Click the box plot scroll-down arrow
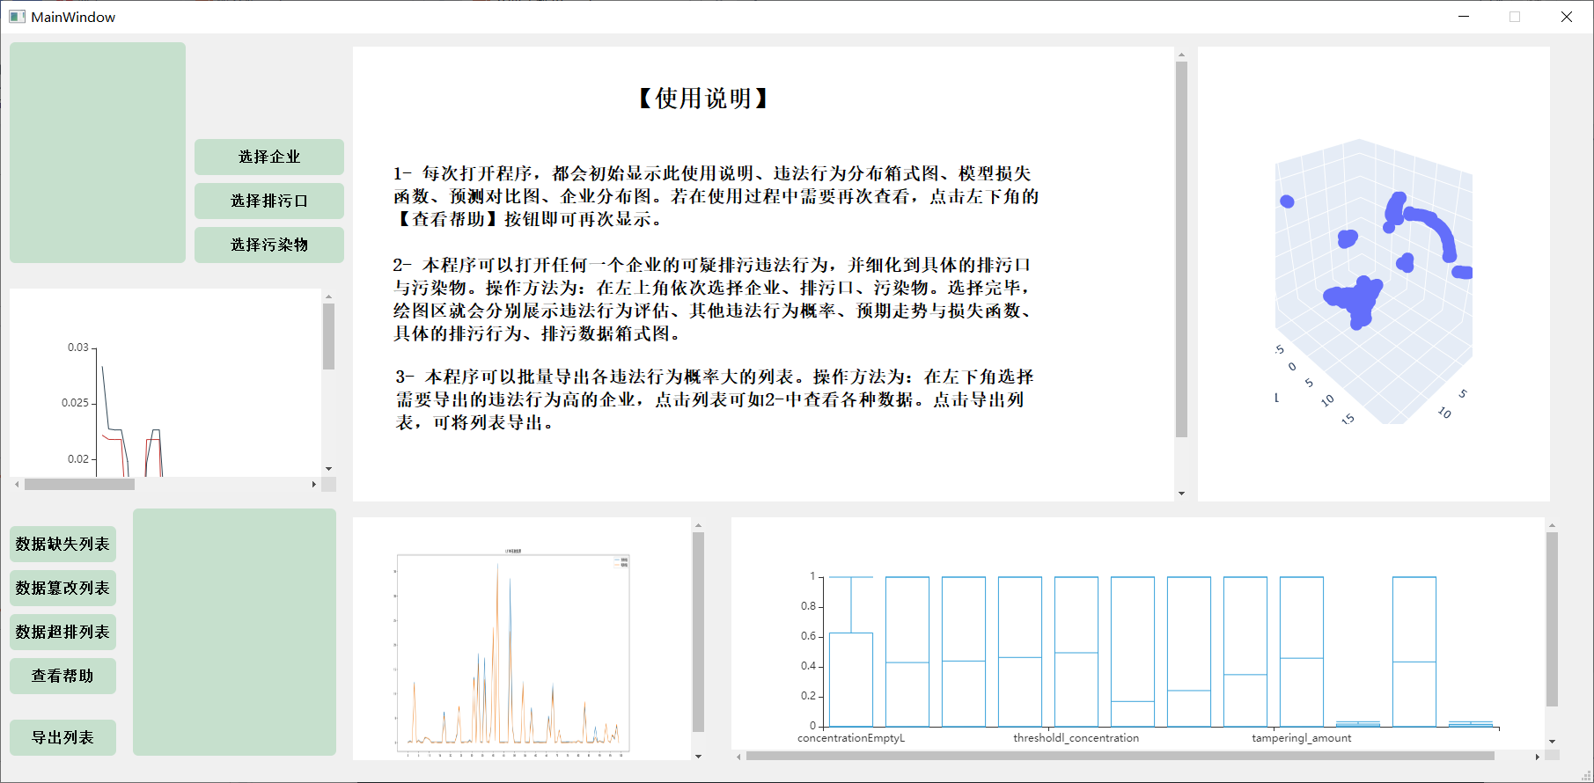 coord(1552,742)
